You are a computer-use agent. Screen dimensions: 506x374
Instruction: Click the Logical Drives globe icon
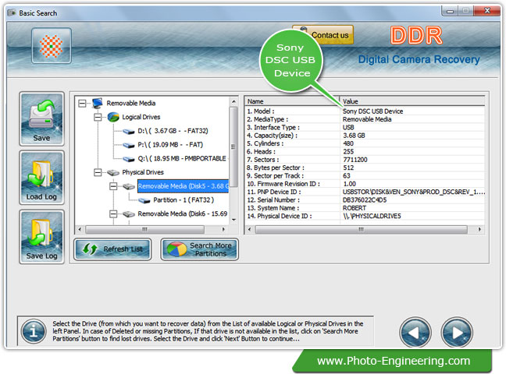click(x=113, y=117)
